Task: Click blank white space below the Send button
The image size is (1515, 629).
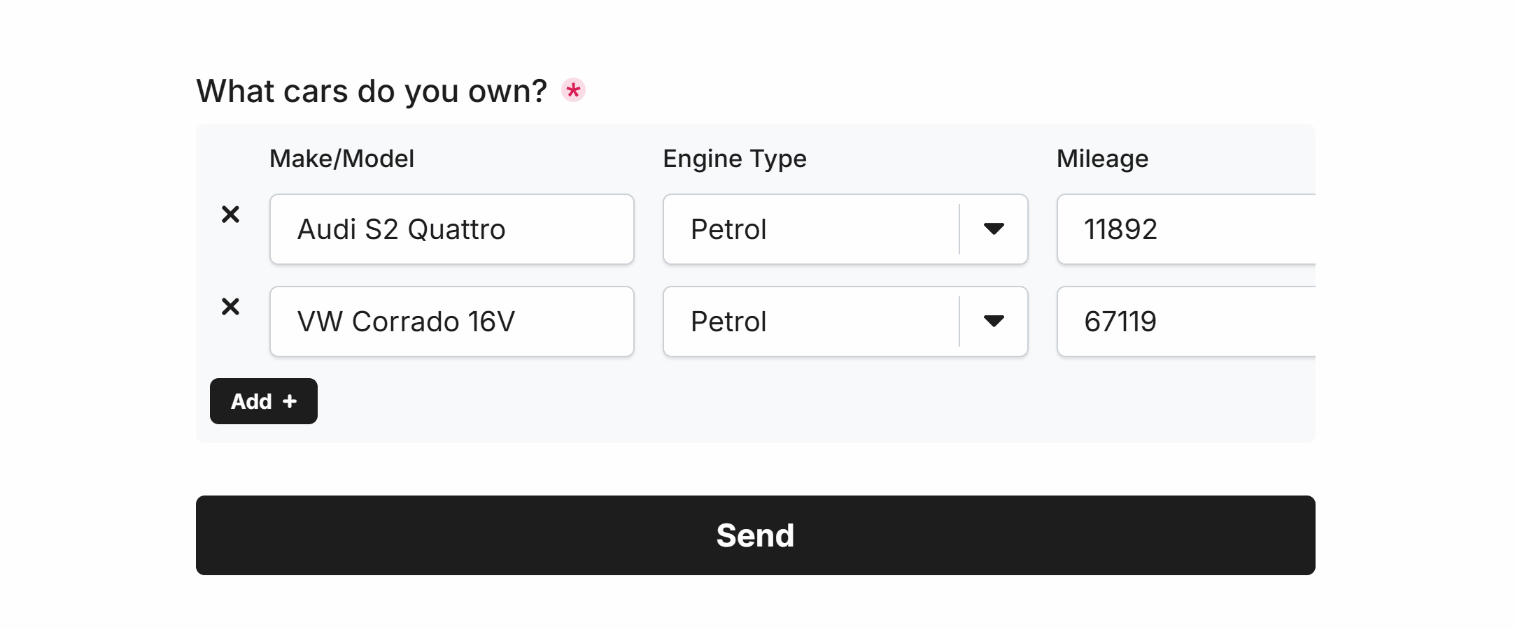Action: tap(755, 604)
